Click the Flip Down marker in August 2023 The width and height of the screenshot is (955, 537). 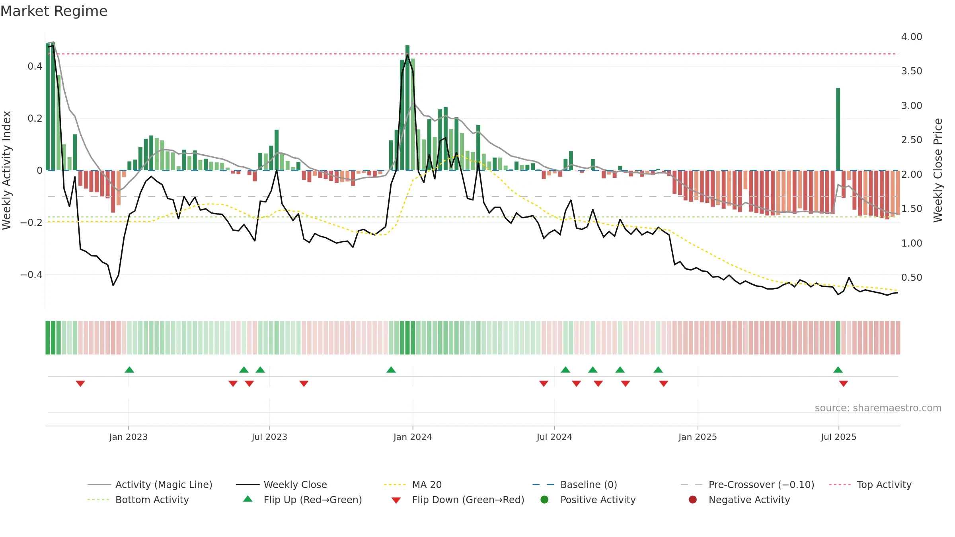tap(304, 383)
